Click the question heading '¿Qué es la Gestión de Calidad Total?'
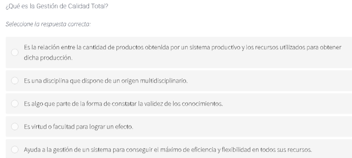 [x=57, y=7]
